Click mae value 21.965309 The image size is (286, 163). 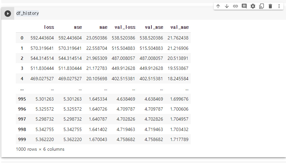[97, 58]
